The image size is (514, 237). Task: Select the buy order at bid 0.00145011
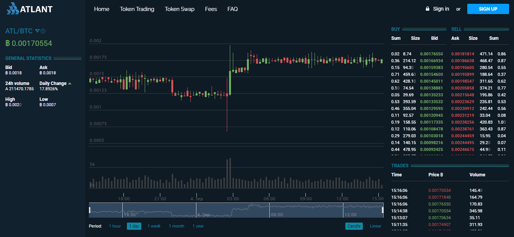click(x=418, y=81)
